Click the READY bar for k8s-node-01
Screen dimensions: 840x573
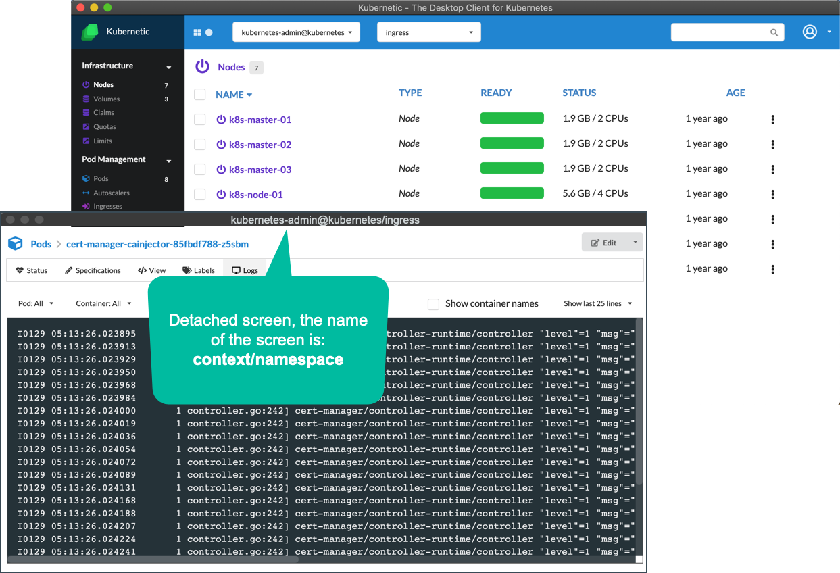tap(512, 193)
